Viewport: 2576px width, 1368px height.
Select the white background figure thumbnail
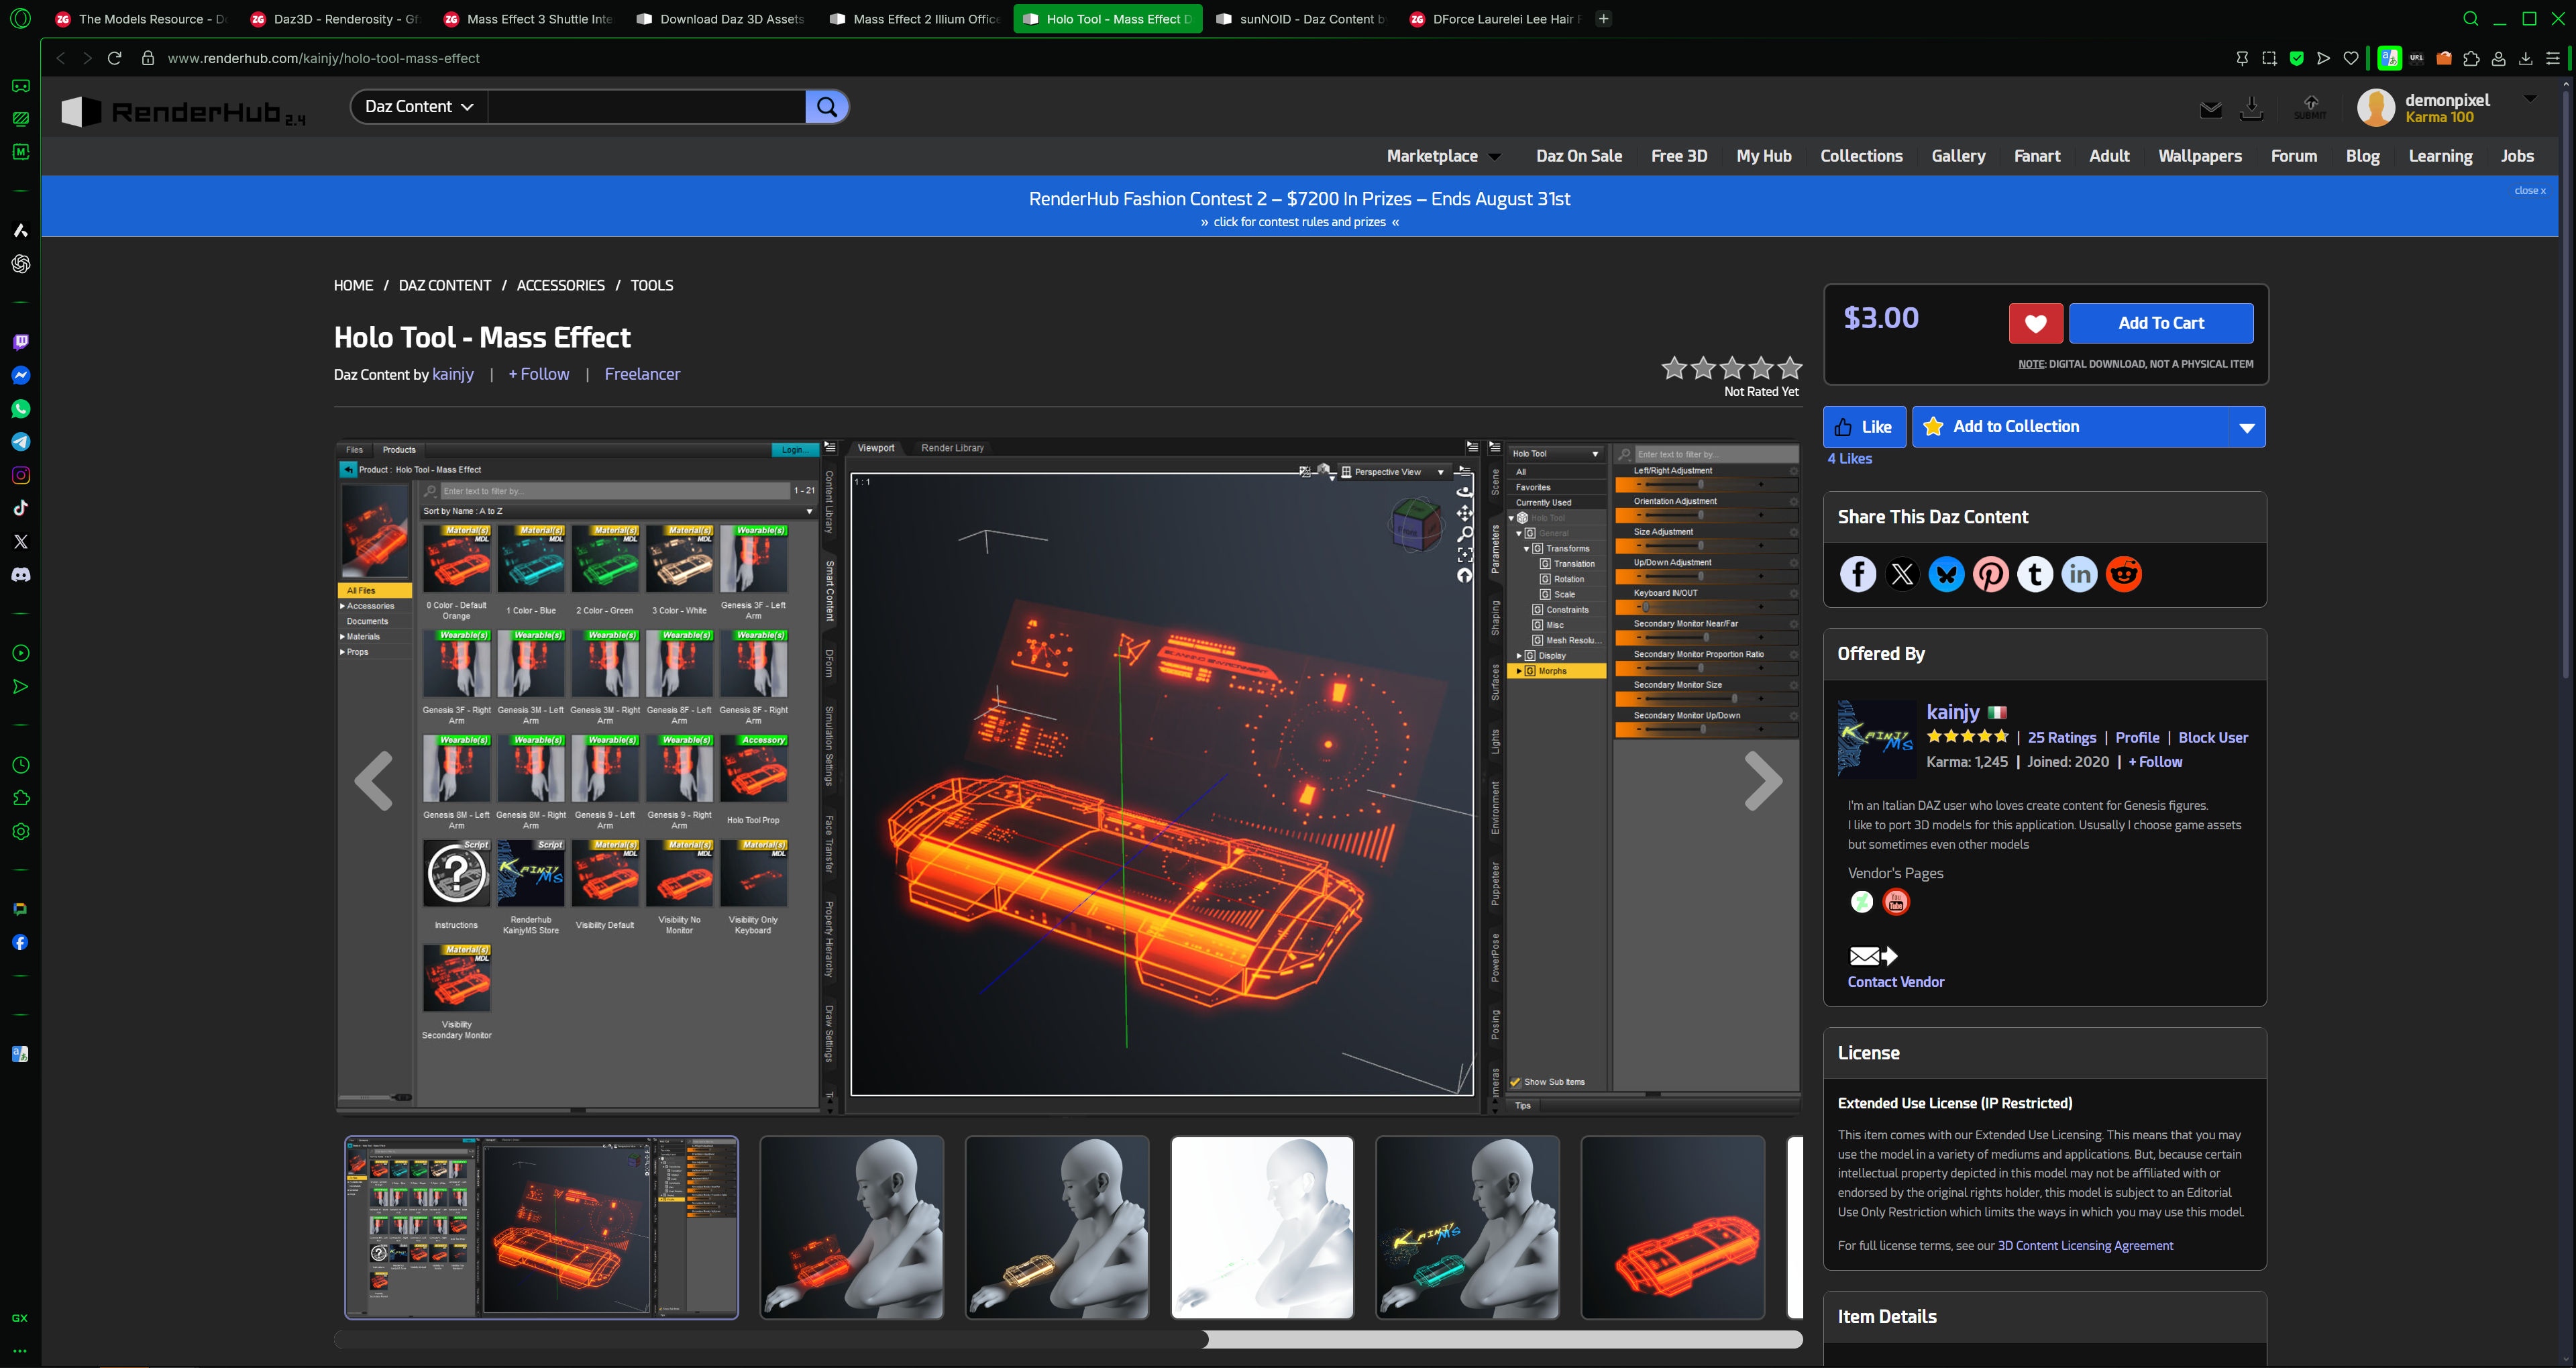[1262, 1227]
